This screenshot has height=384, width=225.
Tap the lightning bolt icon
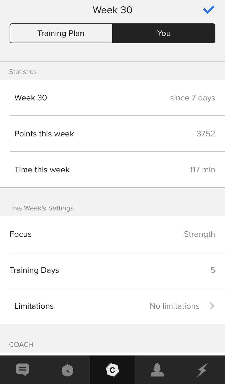(202, 370)
